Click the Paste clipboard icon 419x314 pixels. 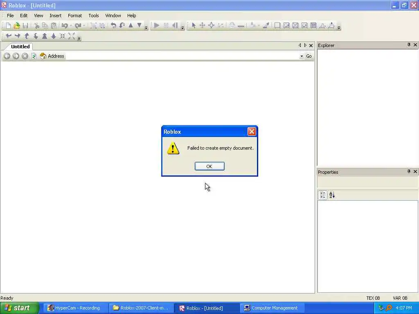(54, 26)
